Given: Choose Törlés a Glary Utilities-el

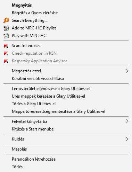Looking at the screenshot, I should click(x=66, y=104).
